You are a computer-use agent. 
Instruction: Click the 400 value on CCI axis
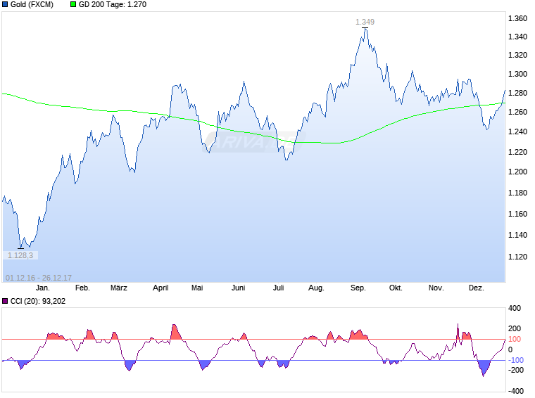(515, 309)
